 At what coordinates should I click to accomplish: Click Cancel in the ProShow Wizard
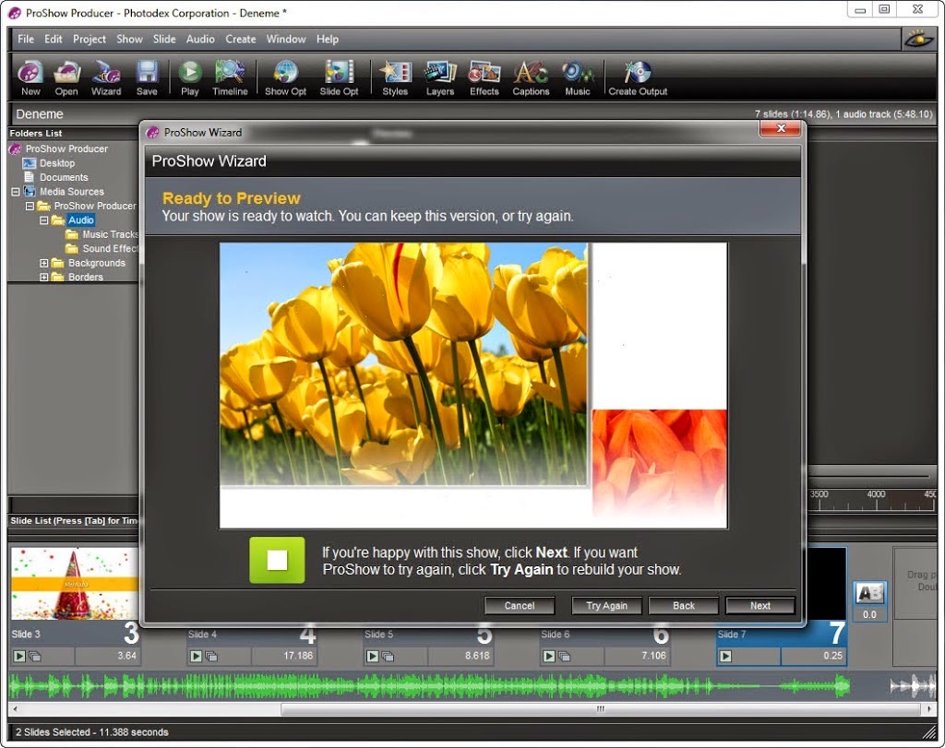pos(520,606)
